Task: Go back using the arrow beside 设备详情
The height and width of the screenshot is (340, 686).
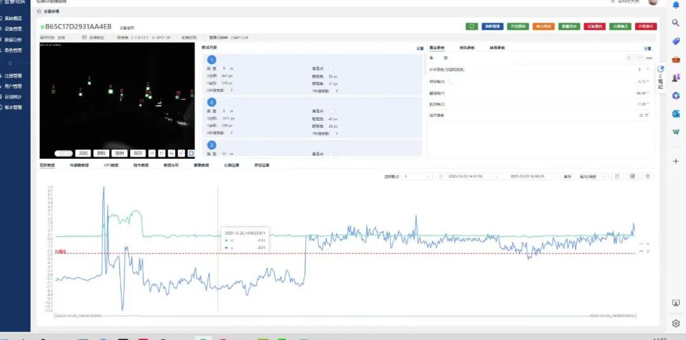Action: click(x=39, y=11)
